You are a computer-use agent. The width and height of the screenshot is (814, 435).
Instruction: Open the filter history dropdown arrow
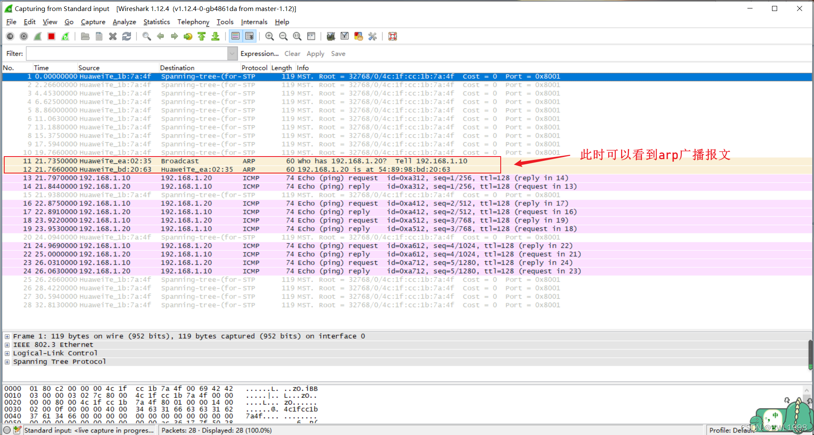[x=232, y=54]
